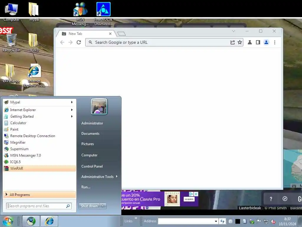Open browser three-dot menu
Image resolution: width=302 pixels, height=227 pixels.
(275, 42)
